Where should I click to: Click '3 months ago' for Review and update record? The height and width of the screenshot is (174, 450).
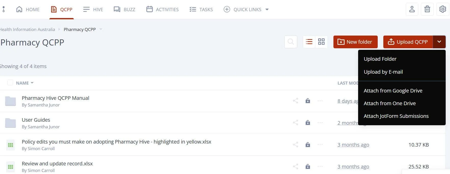[353, 167]
